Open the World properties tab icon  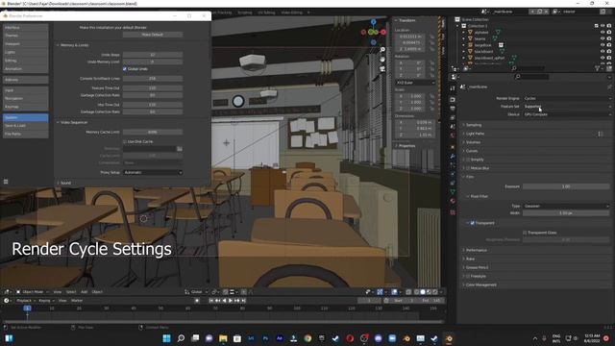[x=453, y=136]
